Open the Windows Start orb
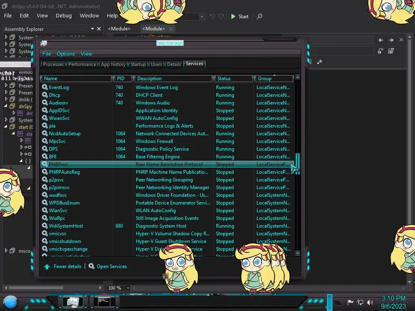Screen dimensions: 415x311 [x=11, y=302]
